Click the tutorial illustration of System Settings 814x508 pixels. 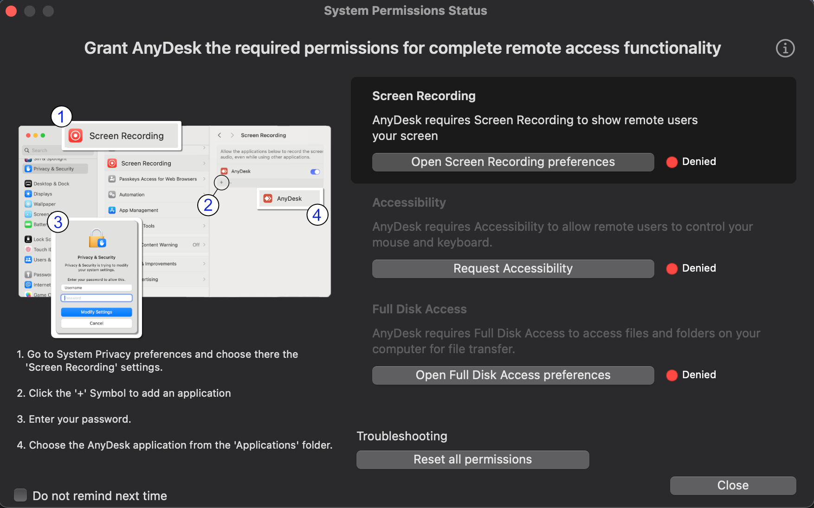174,222
